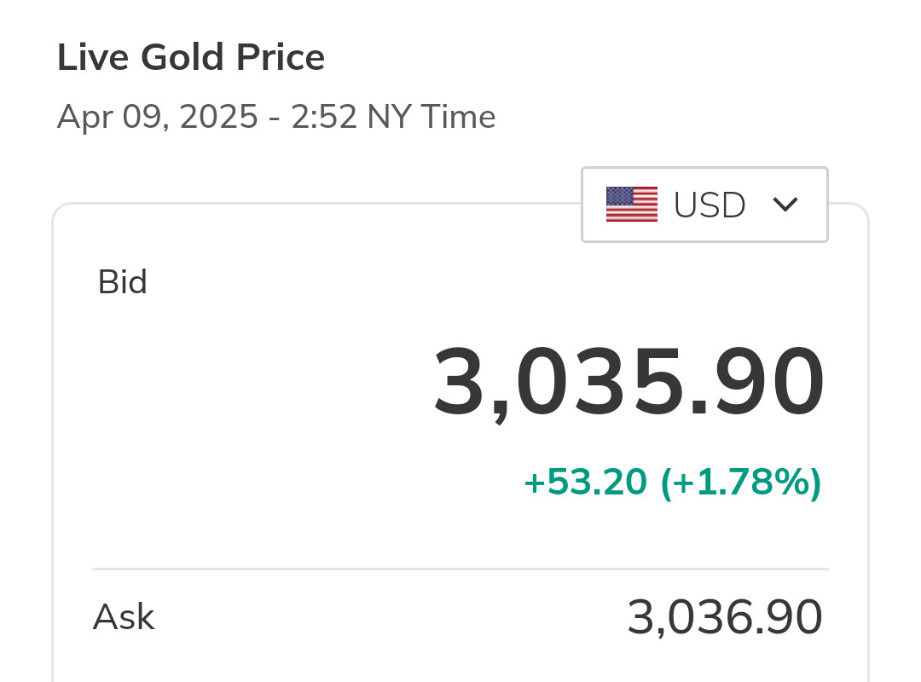Click the US flag icon
The height and width of the screenshot is (682, 921).
[x=631, y=205]
